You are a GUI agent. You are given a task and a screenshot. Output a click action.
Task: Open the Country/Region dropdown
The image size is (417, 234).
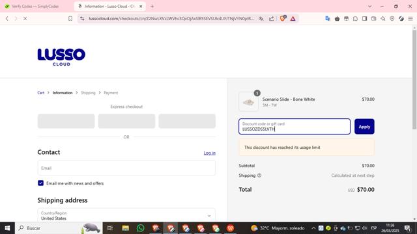tap(126, 215)
